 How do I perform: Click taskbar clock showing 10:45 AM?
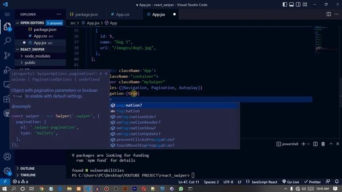(x=322, y=188)
